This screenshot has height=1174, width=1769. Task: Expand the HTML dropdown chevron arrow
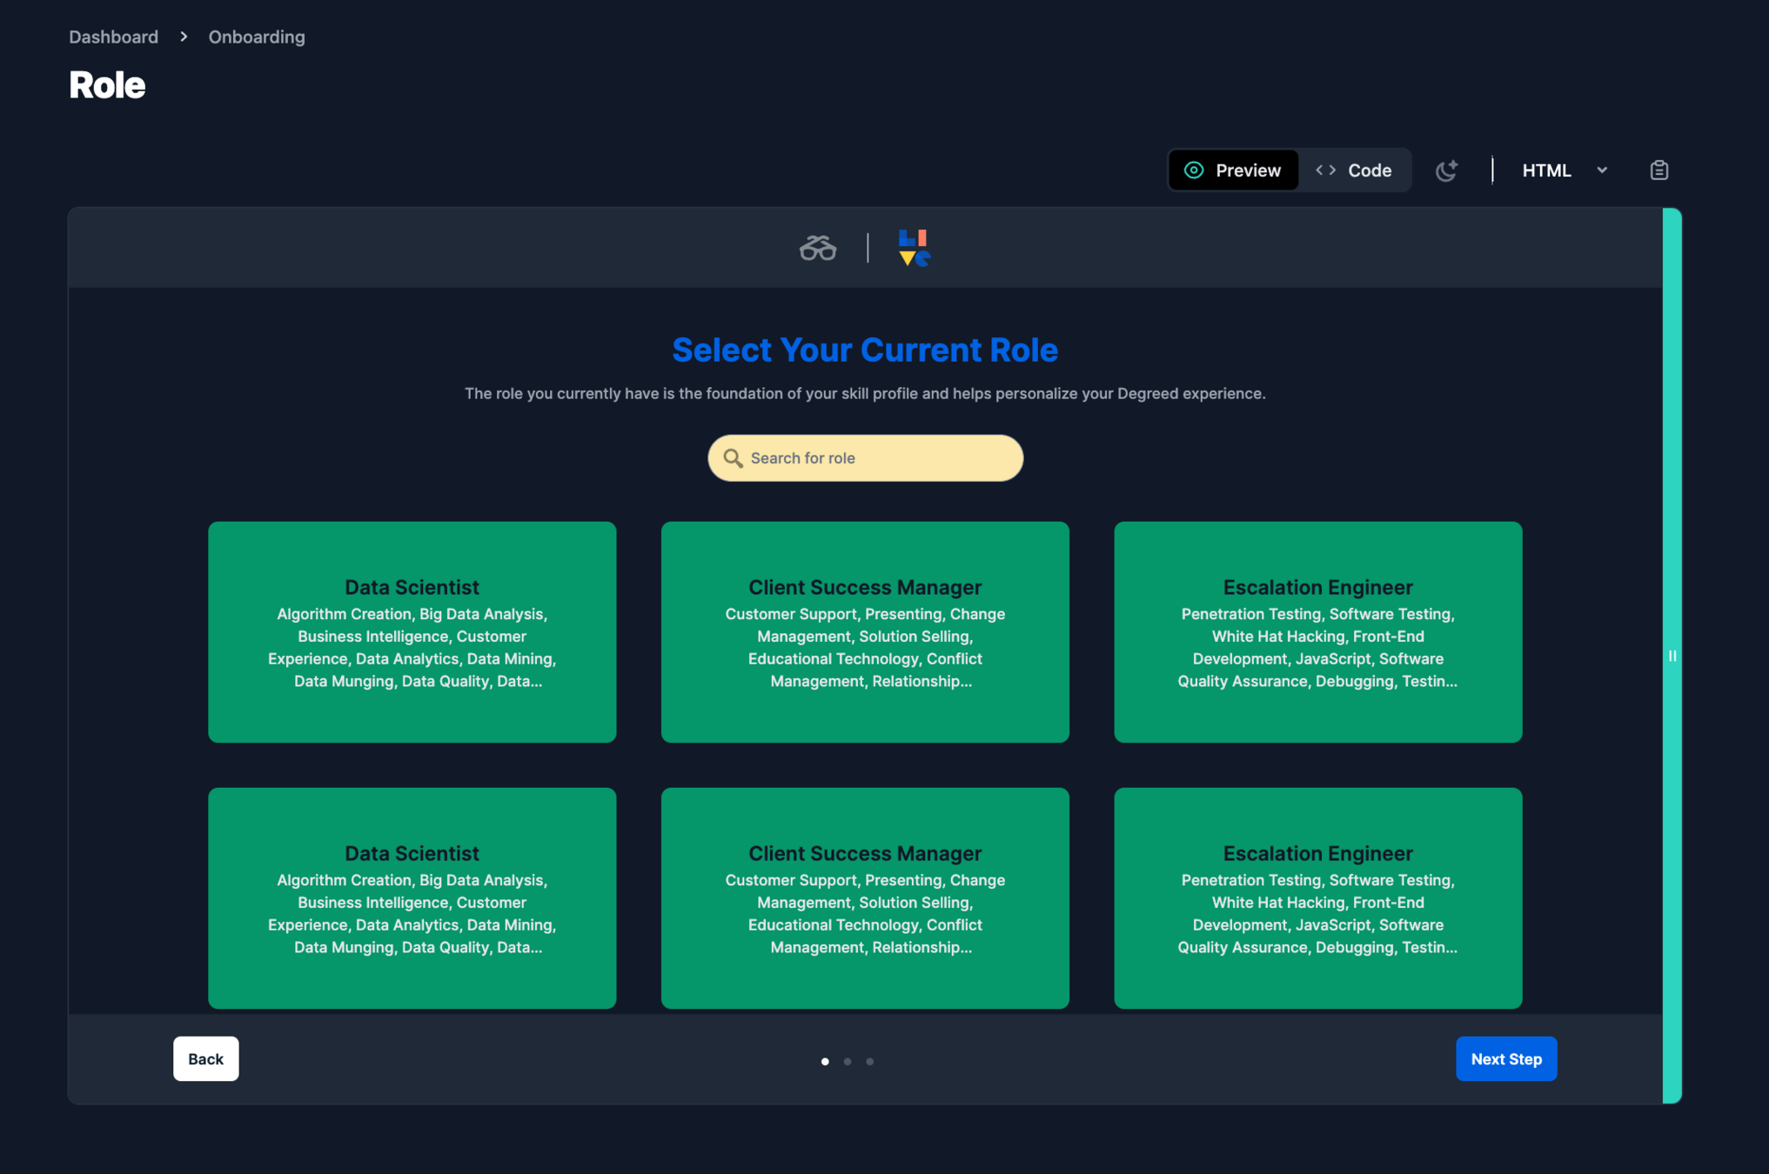[1602, 170]
